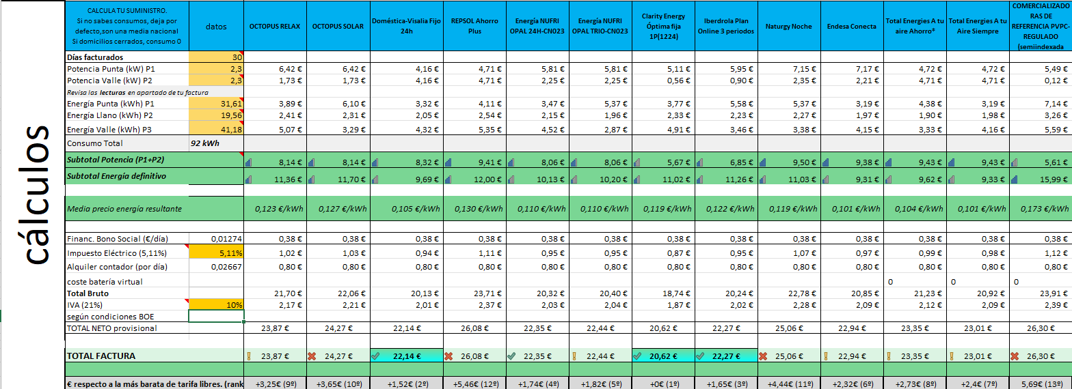The width and height of the screenshot is (1072, 389).
Task: Click the green check icon beside 20,62 € total factura
Action: point(638,356)
